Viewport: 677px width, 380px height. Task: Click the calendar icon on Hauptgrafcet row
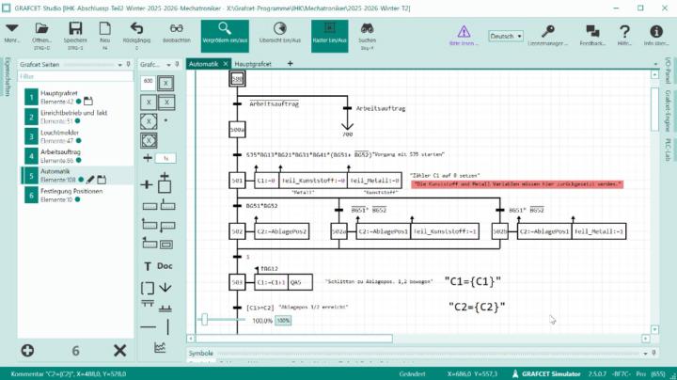88,101
